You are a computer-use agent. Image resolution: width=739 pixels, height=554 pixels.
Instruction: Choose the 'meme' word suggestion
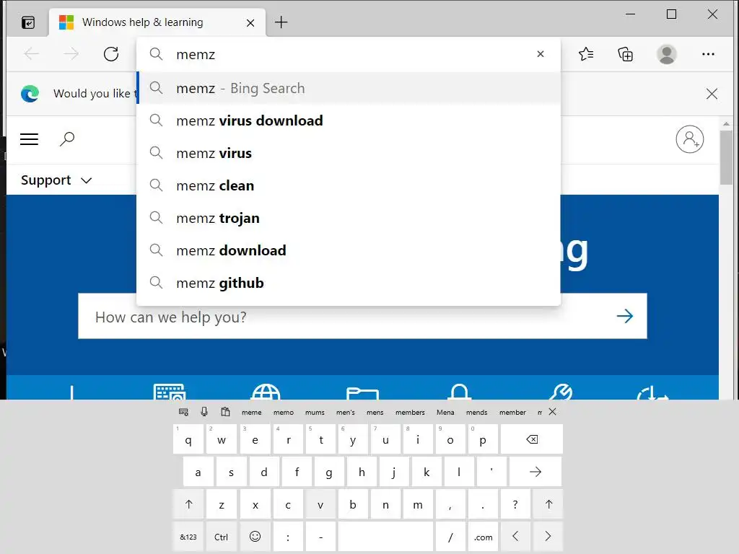252,412
